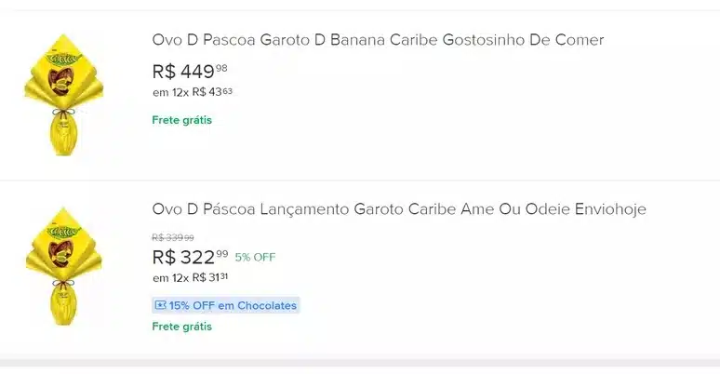Image resolution: width=720 pixels, height=374 pixels.
Task: Click the green 5% OFF discount label
Action: tap(255, 258)
